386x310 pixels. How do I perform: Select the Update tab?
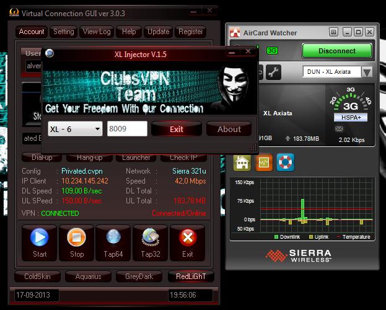tap(158, 32)
